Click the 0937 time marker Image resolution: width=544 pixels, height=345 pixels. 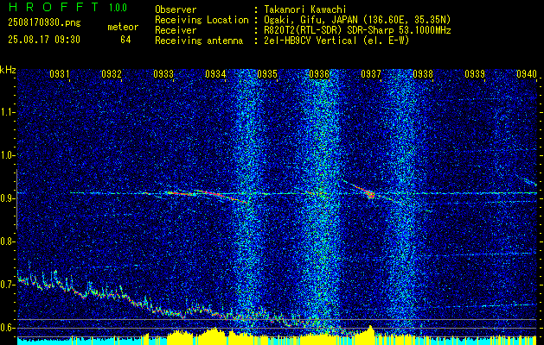(371, 73)
